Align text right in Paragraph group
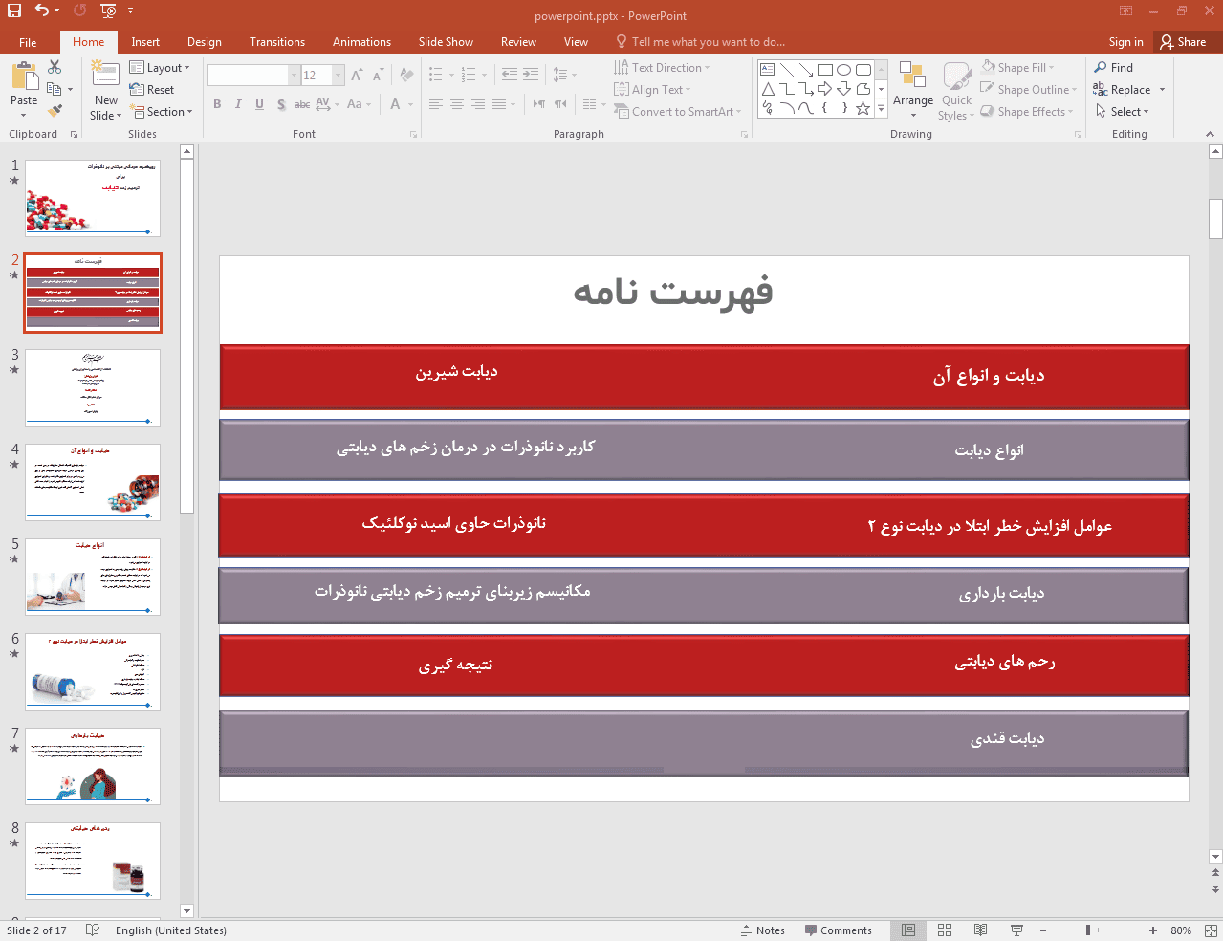1223x941 pixels. tap(478, 104)
